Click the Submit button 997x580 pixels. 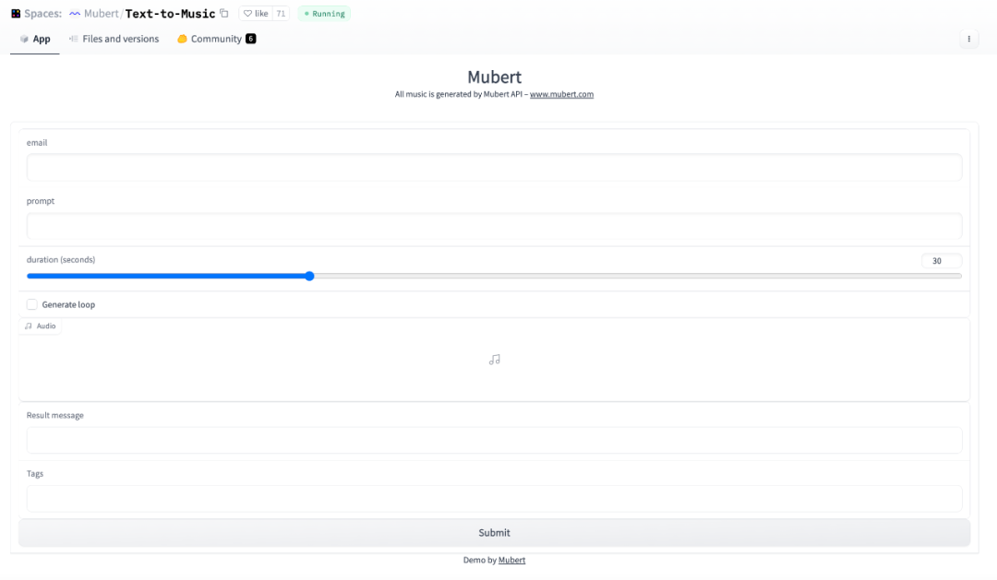coord(494,532)
